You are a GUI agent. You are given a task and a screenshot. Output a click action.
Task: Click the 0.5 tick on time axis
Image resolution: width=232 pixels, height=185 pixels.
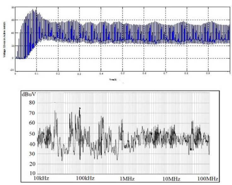(123, 73)
